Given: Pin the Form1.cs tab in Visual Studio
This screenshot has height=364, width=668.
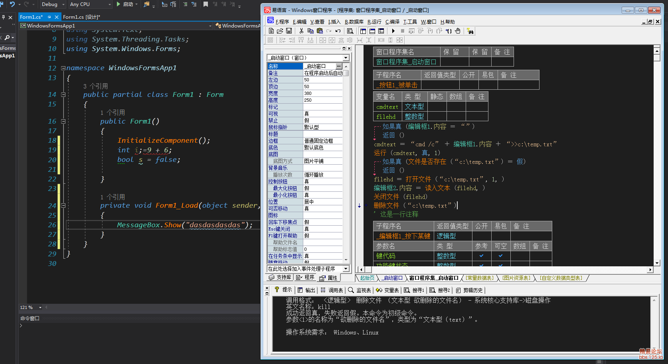Looking at the screenshot, I should tap(49, 17).
